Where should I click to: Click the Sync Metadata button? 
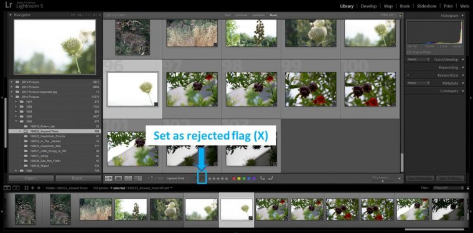click(419, 178)
